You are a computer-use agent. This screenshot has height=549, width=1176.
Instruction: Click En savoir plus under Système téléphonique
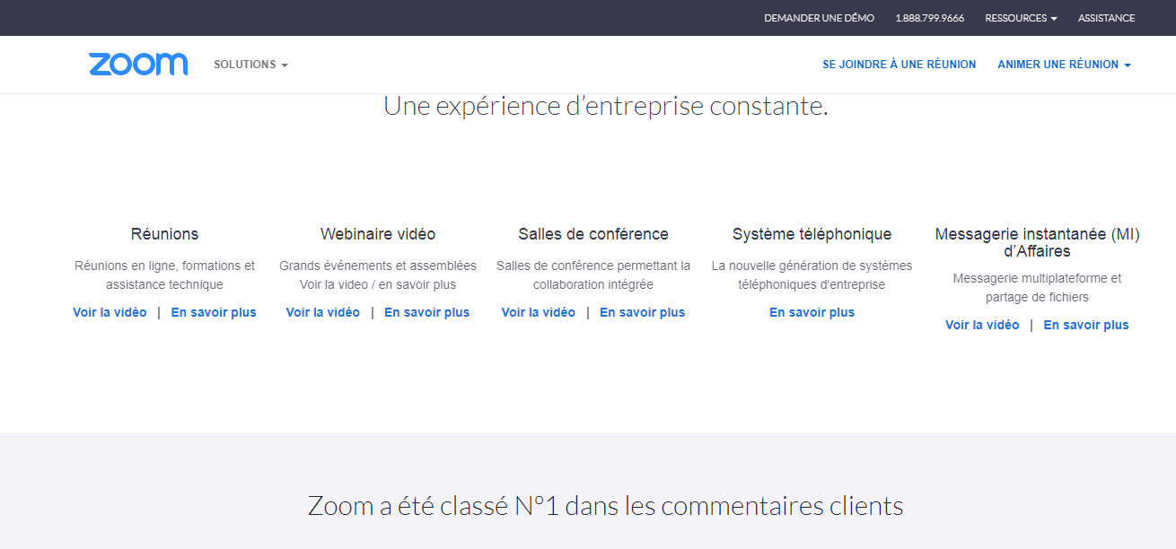tap(812, 312)
